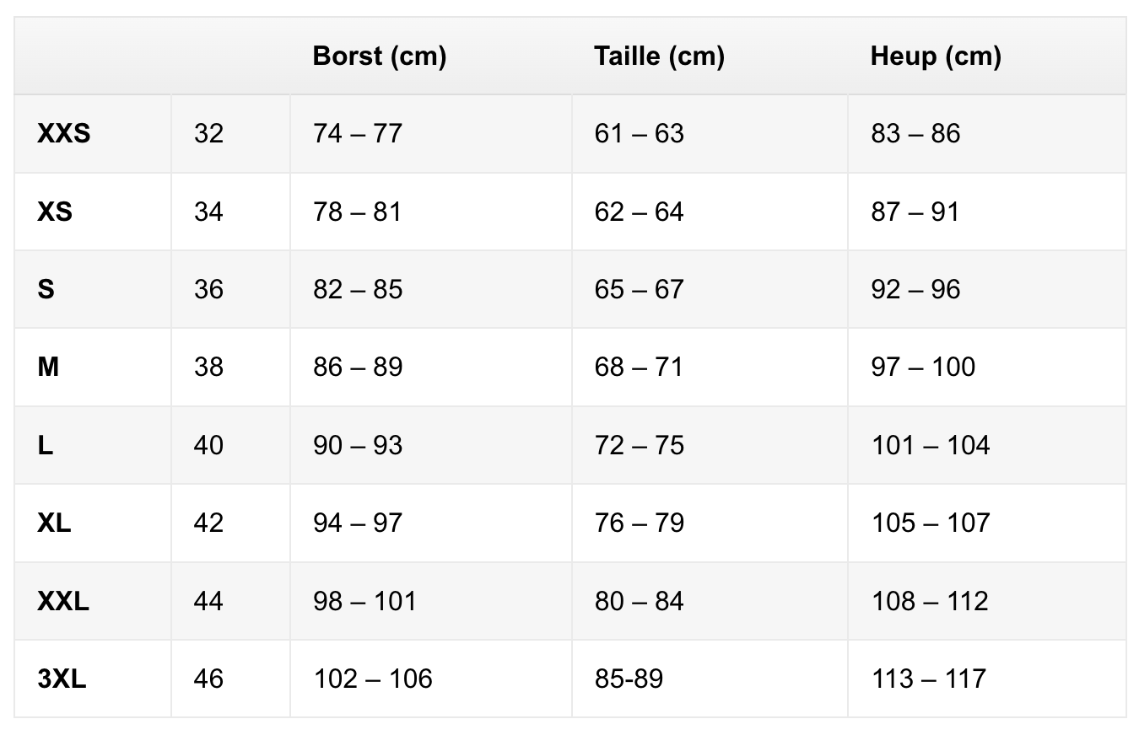Select the 85-89 waist cell
The height and width of the screenshot is (735, 1139).
tap(629, 679)
